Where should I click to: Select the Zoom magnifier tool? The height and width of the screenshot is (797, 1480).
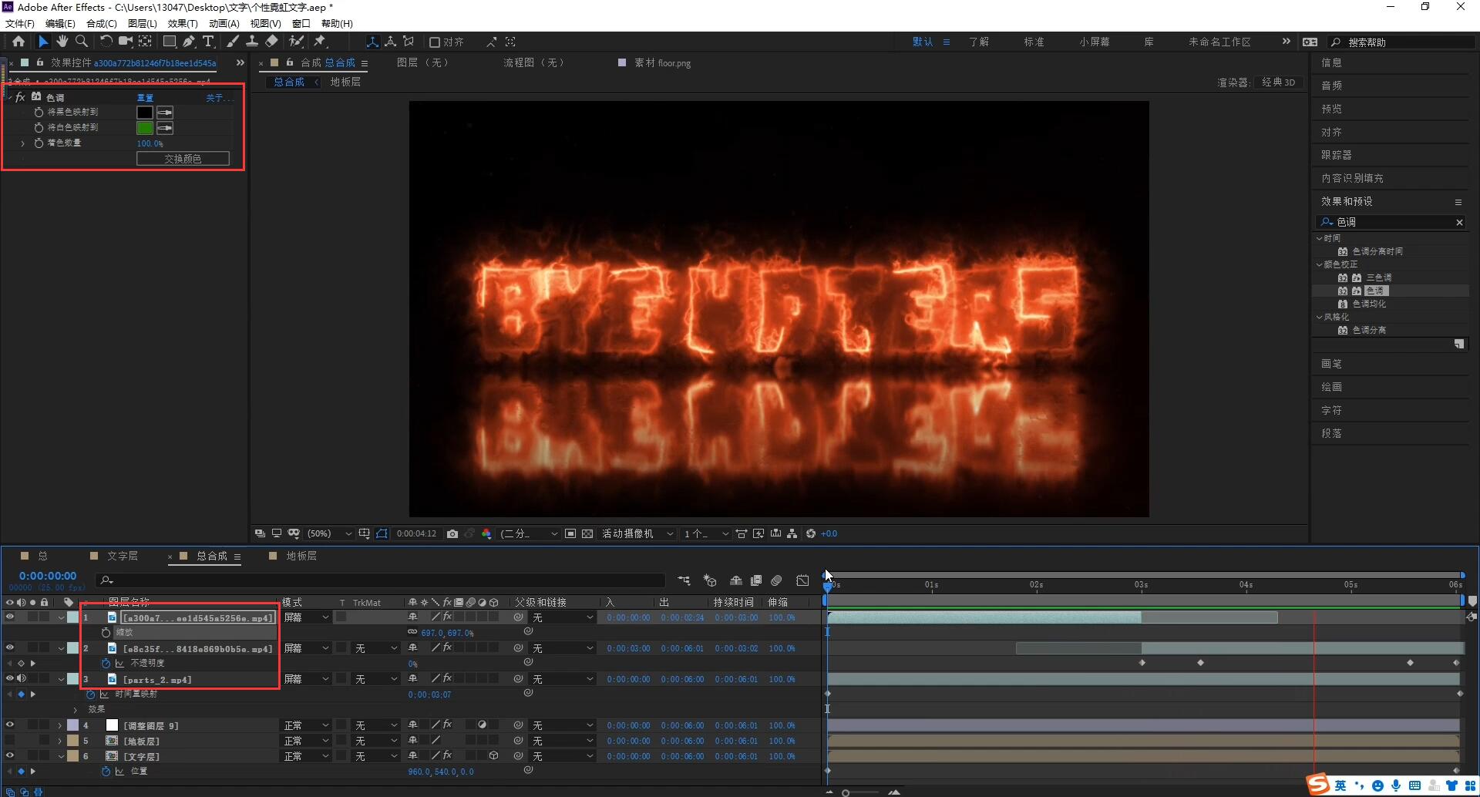(82, 42)
